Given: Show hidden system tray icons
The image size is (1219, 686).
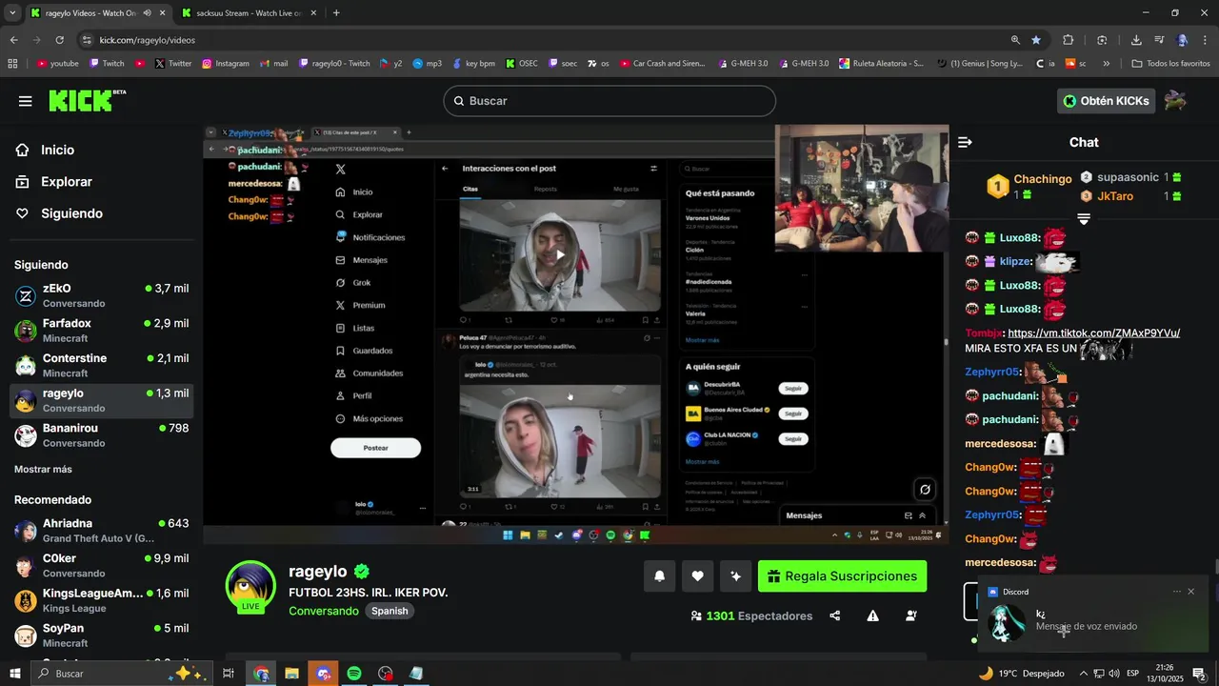Looking at the screenshot, I should click(x=1084, y=674).
